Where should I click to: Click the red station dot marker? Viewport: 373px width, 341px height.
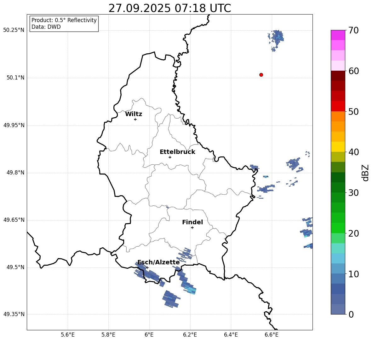pyautogui.click(x=261, y=75)
